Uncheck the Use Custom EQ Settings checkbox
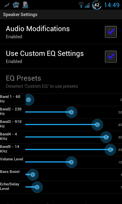This screenshot has width=122, height=204. pos(111,57)
